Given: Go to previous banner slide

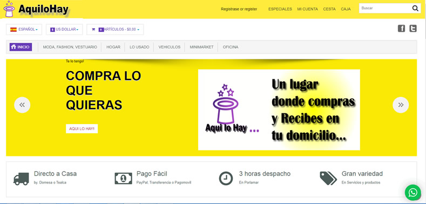Looking at the screenshot, I should click(22, 105).
